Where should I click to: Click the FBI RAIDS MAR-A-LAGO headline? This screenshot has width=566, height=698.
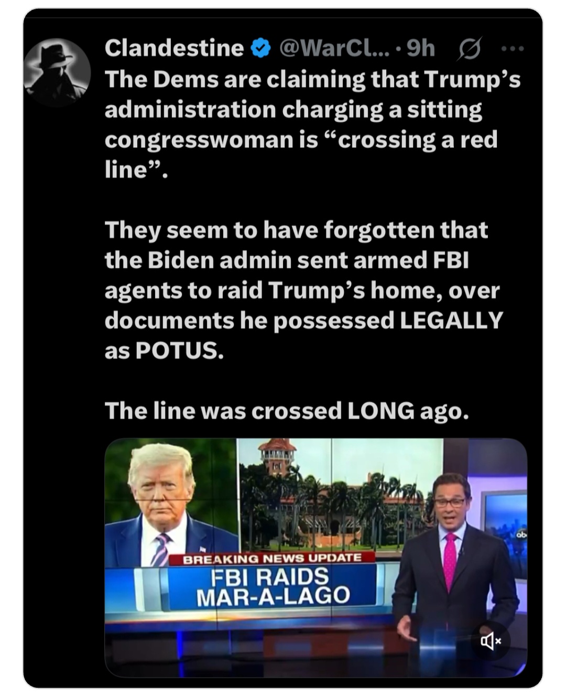tap(273, 586)
